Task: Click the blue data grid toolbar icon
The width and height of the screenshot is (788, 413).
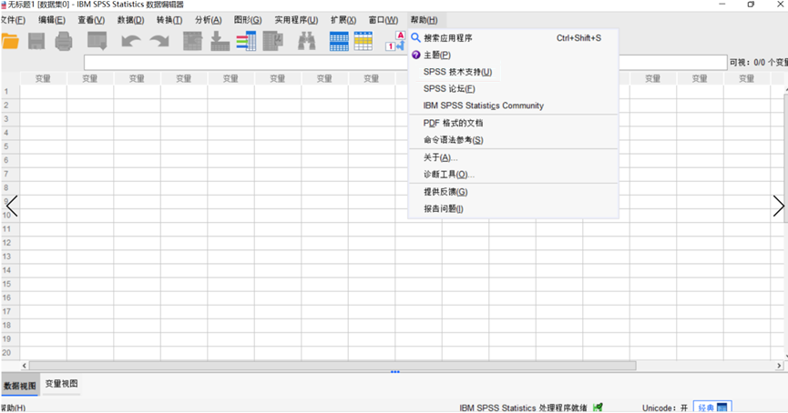Action: [x=339, y=41]
